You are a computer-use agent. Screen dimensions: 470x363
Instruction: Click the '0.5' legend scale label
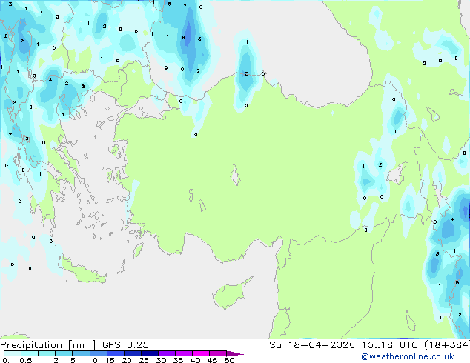26,360
